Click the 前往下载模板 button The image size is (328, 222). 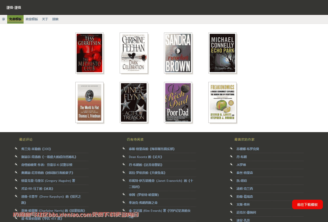(307, 205)
